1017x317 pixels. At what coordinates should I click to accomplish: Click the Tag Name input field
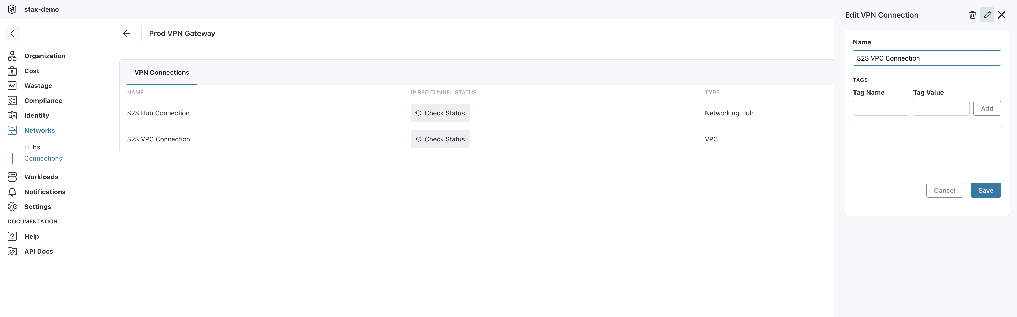881,108
